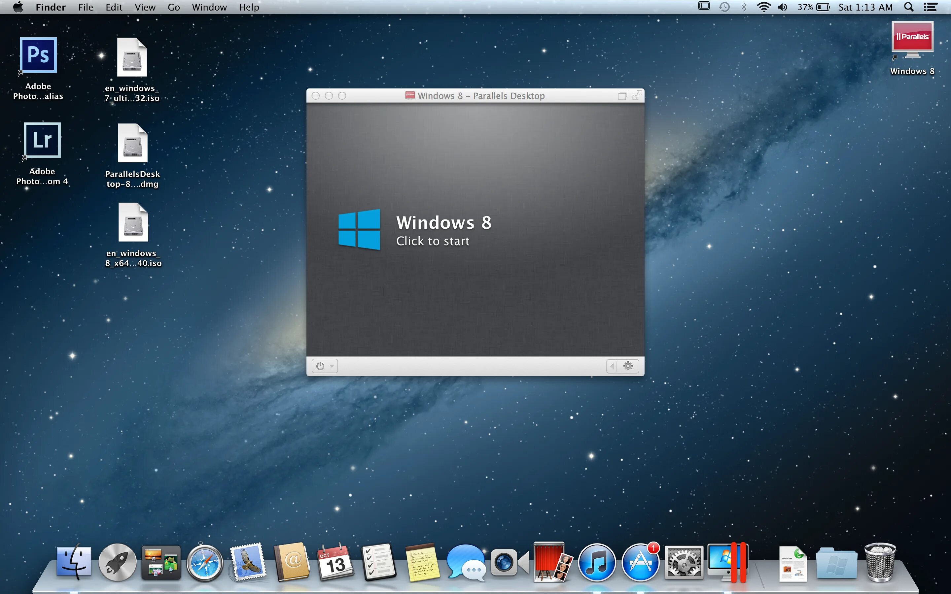
Task: Open the configure gear in Parallels window
Action: (x=628, y=366)
